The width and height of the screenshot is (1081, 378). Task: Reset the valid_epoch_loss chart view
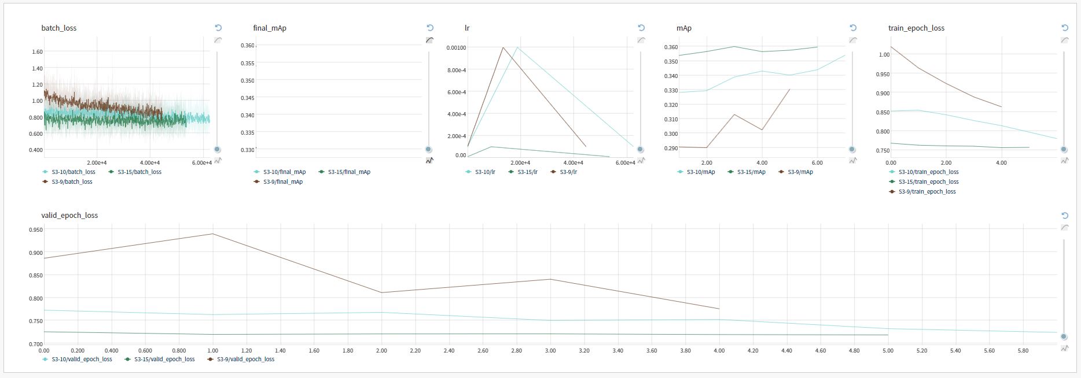click(x=1065, y=215)
